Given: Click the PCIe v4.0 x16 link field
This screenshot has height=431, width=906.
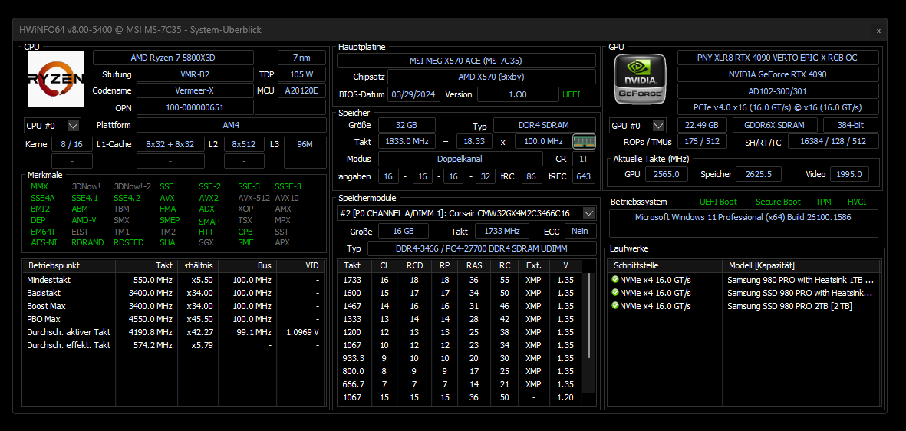Looking at the screenshot, I should point(778,107).
